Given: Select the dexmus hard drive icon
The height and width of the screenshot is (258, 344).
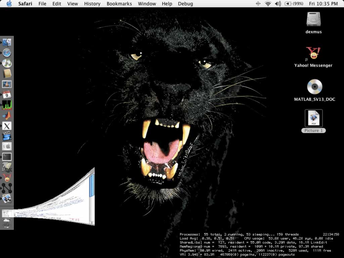Looking at the screenshot, I should (313, 19).
